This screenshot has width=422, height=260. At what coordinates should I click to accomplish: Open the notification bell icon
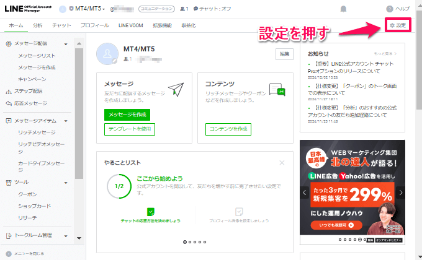pos(343,9)
